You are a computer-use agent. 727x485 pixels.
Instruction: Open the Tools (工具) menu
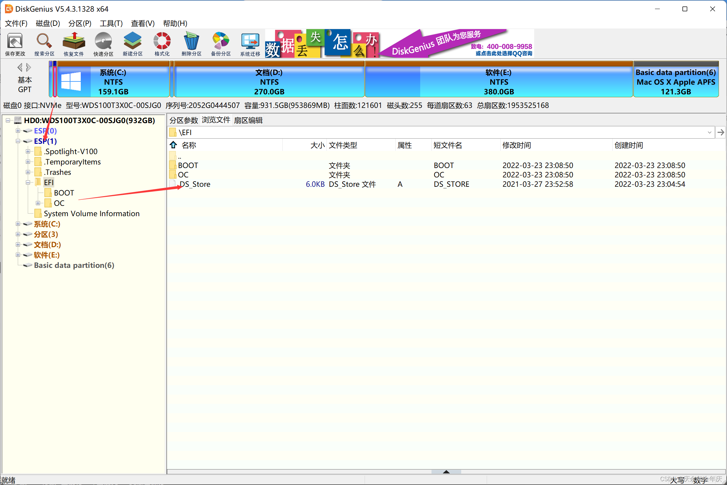pyautogui.click(x=111, y=23)
